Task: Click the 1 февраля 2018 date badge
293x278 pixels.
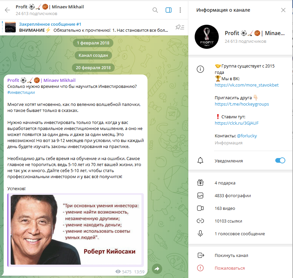Action: pyautogui.click(x=93, y=43)
